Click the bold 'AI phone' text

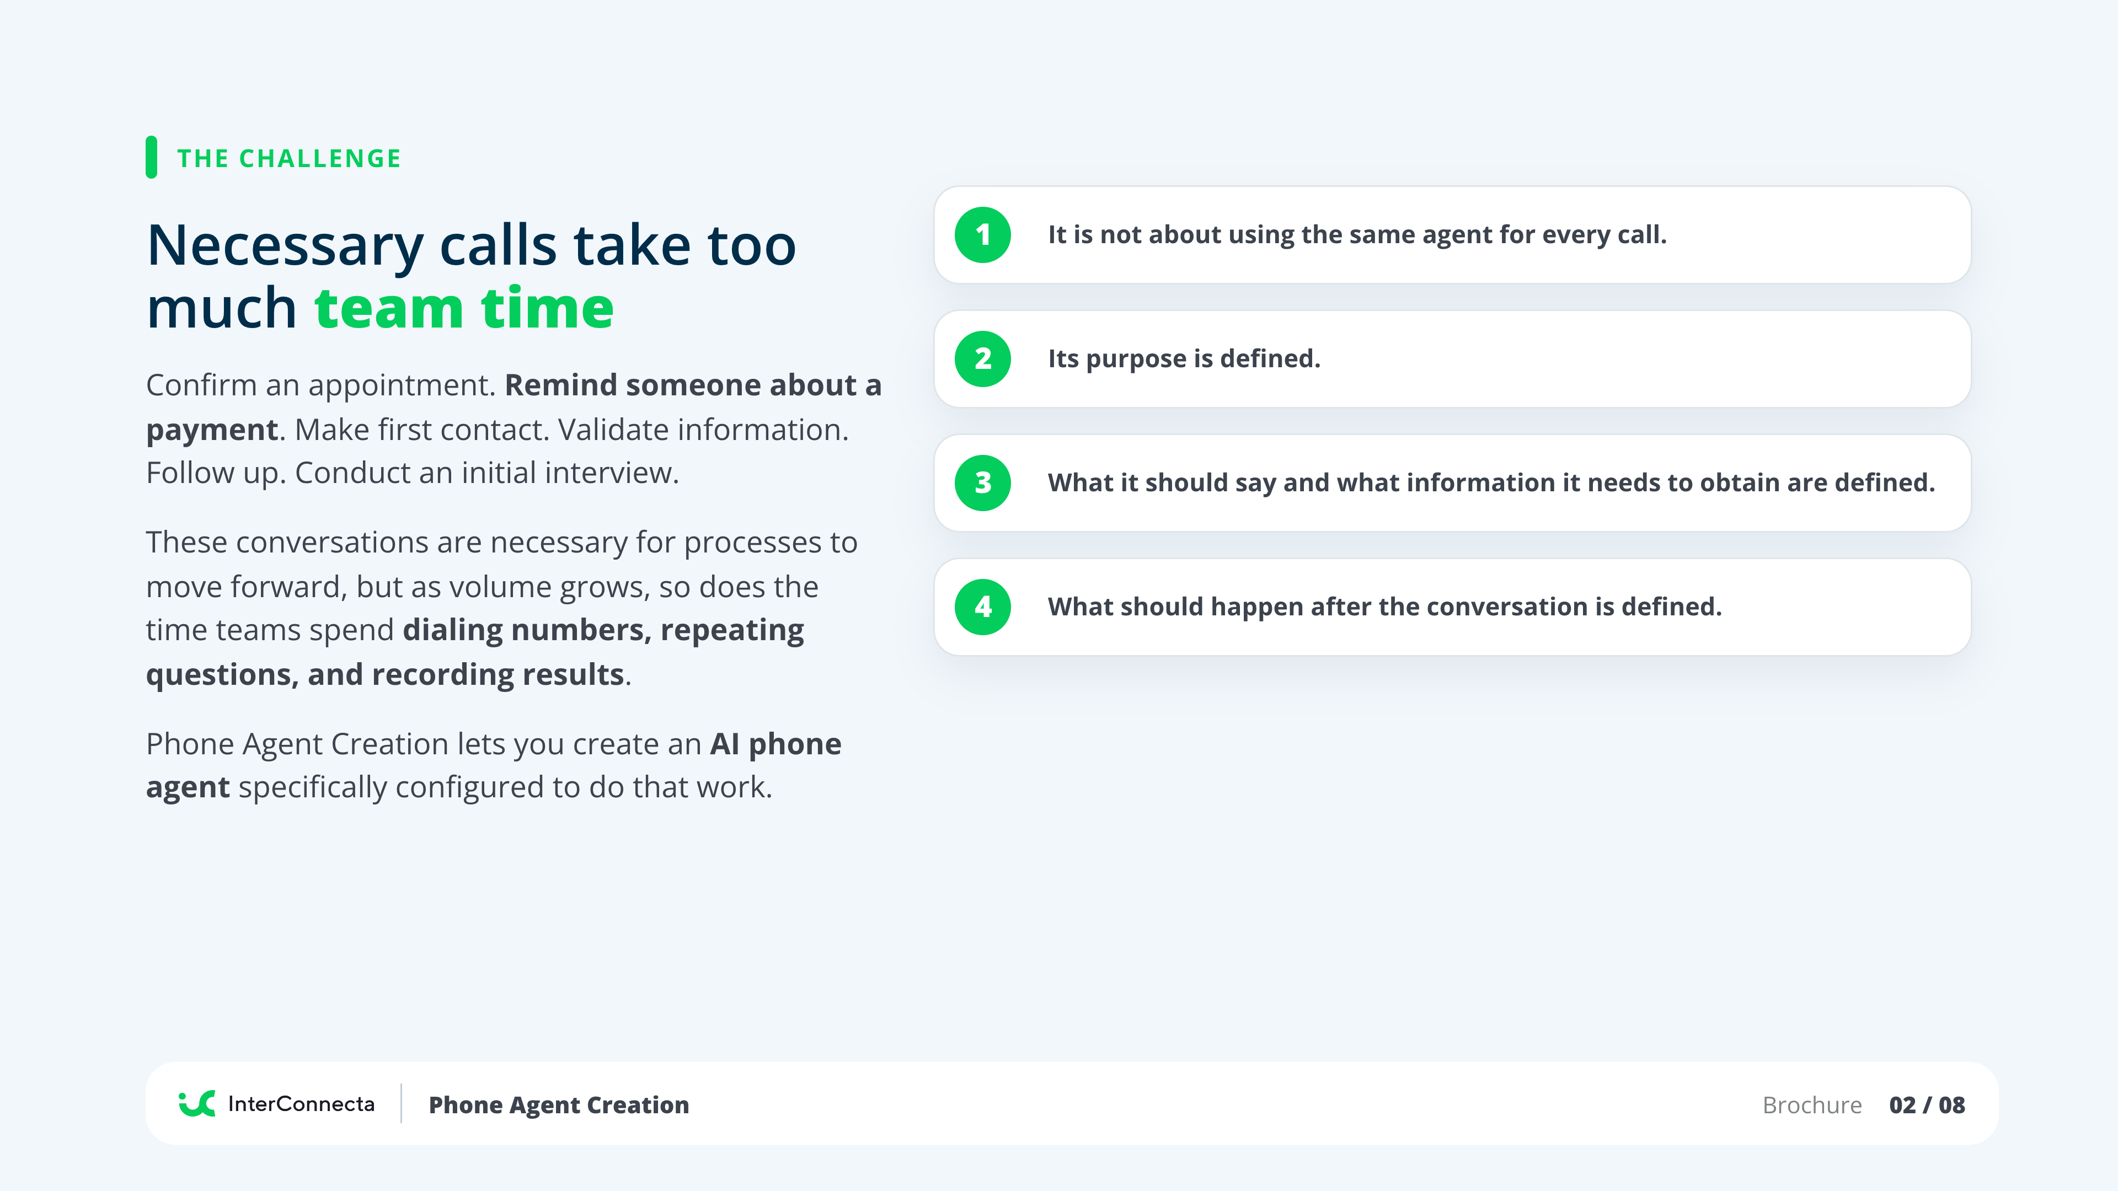775,743
